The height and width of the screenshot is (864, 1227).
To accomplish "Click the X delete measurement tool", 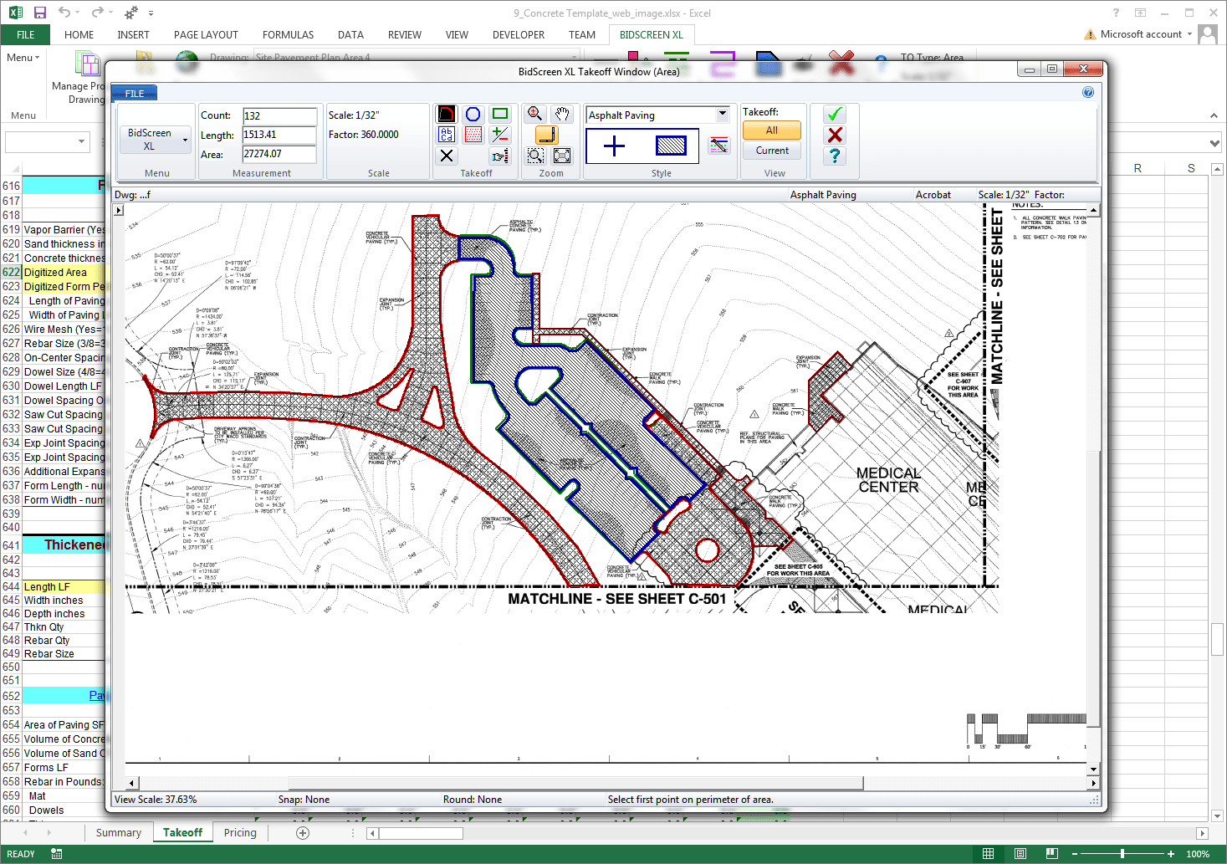I will pos(447,156).
